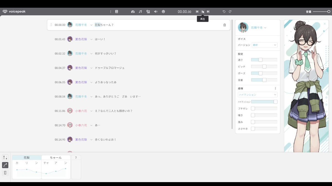Open the emotion section three-dot menu
This screenshot has height=186, width=332.
(275, 88)
